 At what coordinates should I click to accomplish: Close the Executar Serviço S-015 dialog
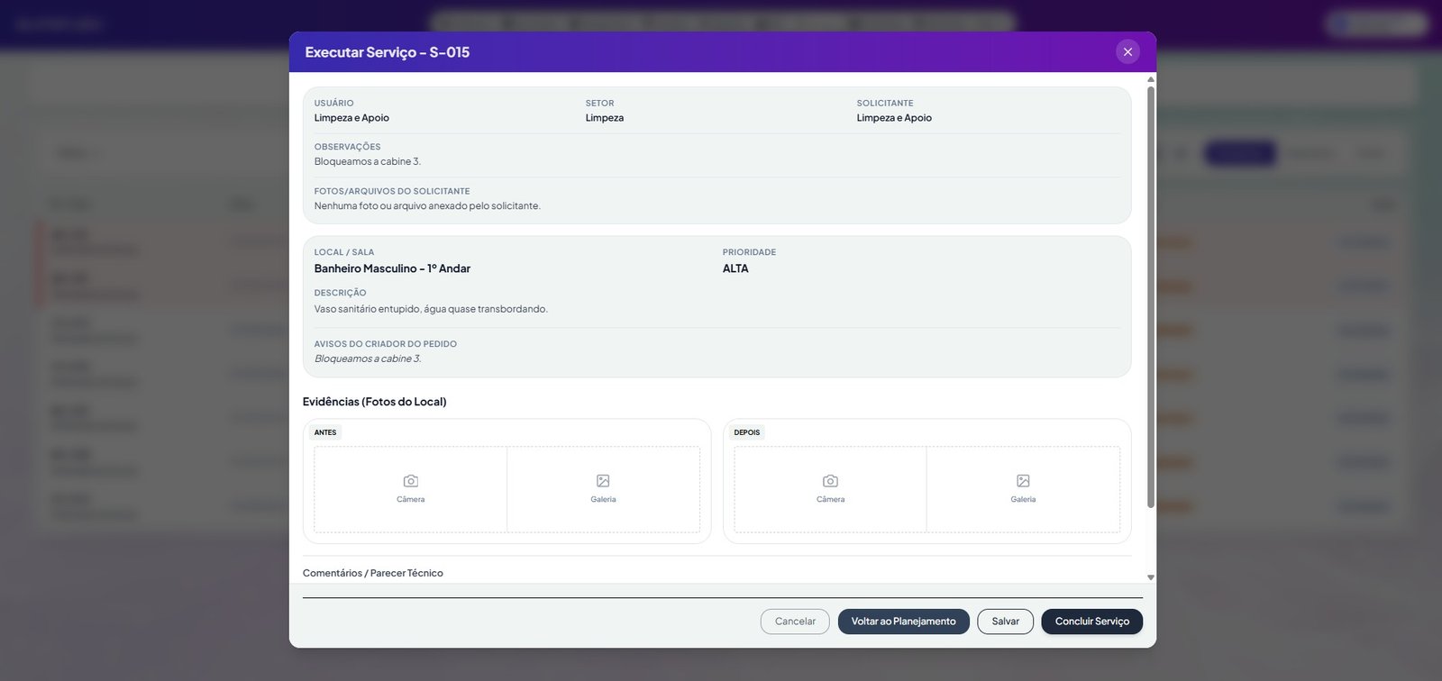coord(1127,52)
